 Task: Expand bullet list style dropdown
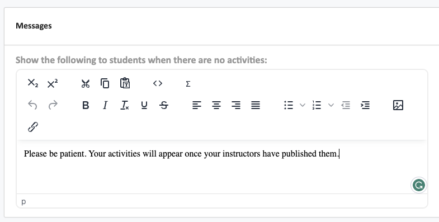303,105
